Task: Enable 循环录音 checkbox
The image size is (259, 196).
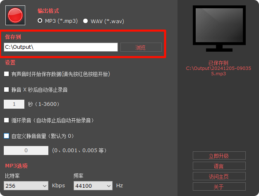Action: tap(7, 120)
